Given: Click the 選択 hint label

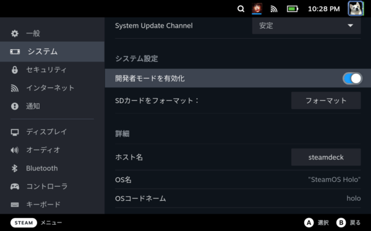Looking at the screenshot, I should tap(323, 223).
